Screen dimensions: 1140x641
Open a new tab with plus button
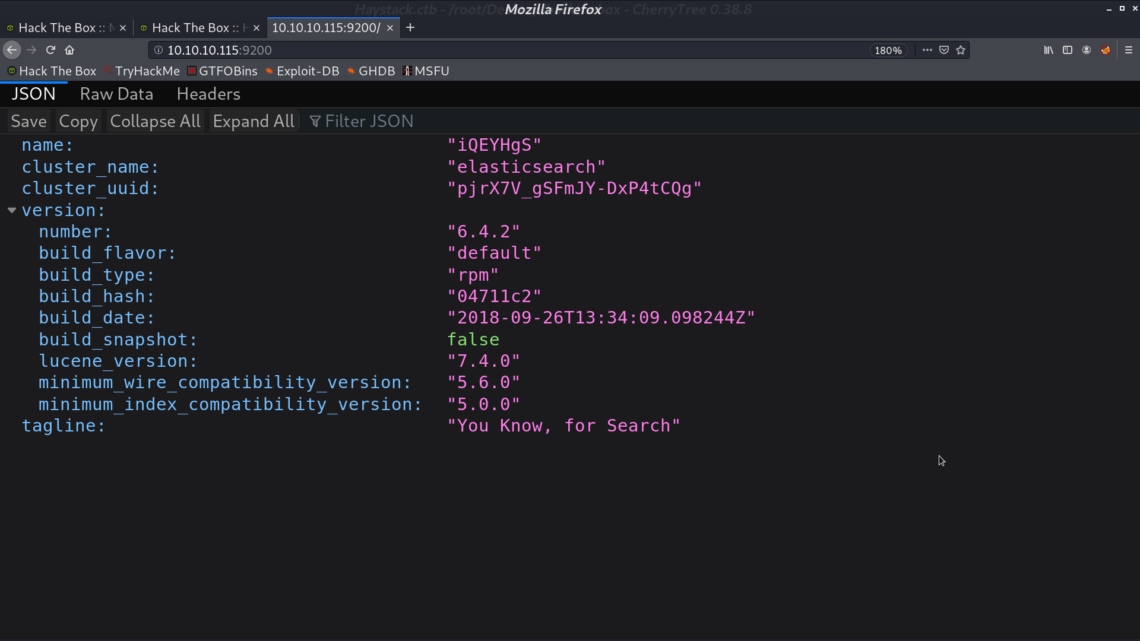click(410, 27)
